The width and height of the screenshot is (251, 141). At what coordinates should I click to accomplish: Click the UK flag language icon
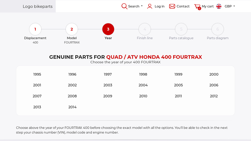click(x=219, y=6)
